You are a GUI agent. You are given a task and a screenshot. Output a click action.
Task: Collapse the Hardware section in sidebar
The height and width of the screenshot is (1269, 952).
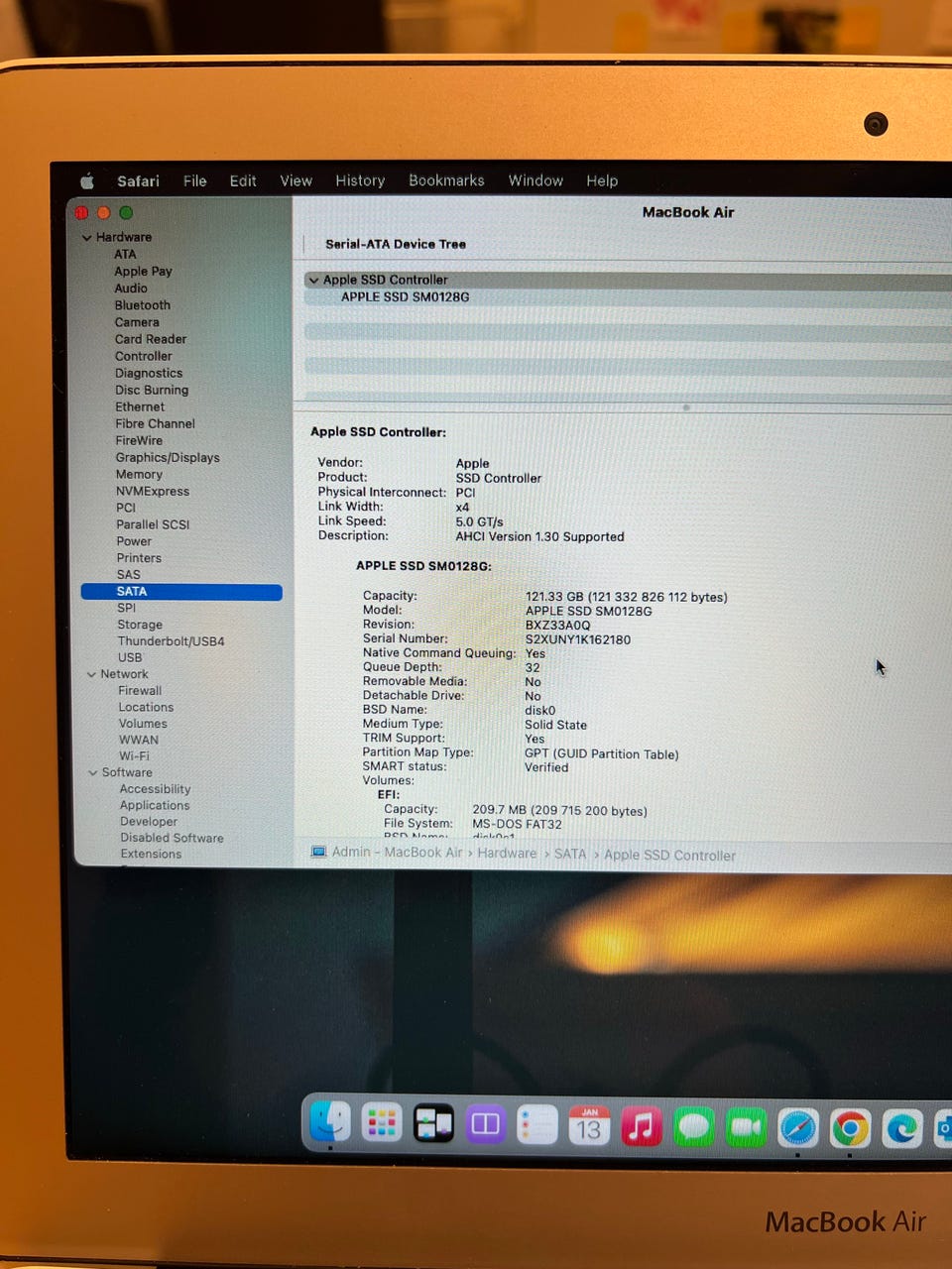tap(86, 238)
